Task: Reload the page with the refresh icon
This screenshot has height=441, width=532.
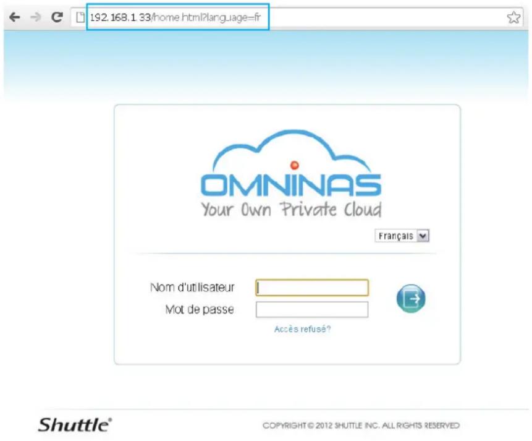Action: 57,17
